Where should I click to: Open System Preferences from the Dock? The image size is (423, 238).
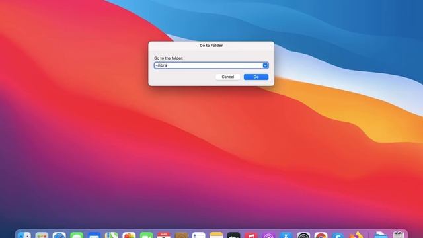303,235
